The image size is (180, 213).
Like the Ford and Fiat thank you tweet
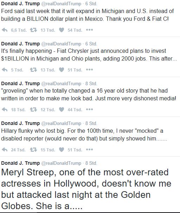[x=62, y=30]
